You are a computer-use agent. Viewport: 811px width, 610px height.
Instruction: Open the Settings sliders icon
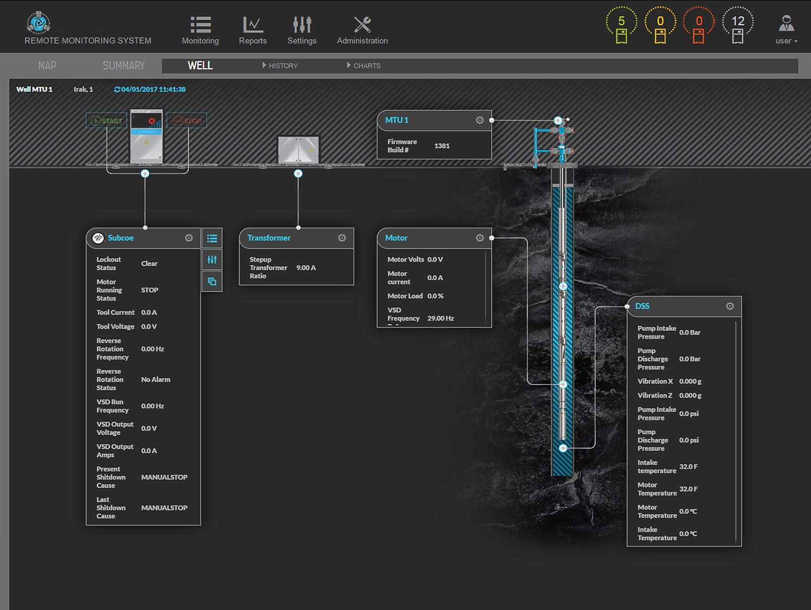(302, 24)
